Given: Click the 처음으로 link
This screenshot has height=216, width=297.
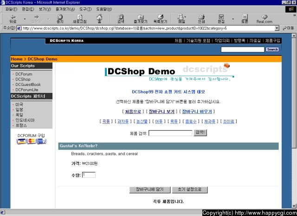Looking at the screenshot, I should pos(133,111).
